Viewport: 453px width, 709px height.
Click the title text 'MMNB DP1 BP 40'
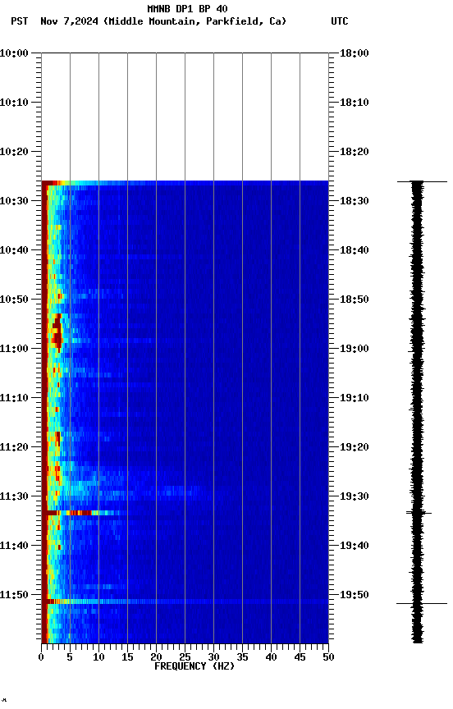[187, 8]
